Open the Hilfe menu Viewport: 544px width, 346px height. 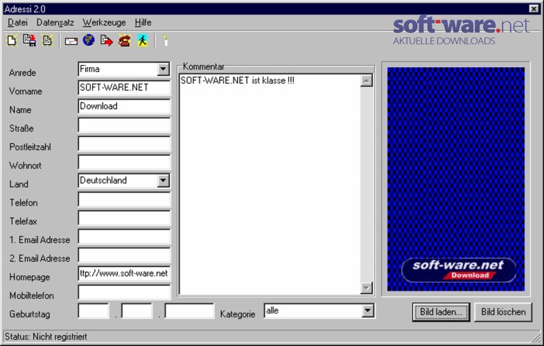tap(143, 23)
